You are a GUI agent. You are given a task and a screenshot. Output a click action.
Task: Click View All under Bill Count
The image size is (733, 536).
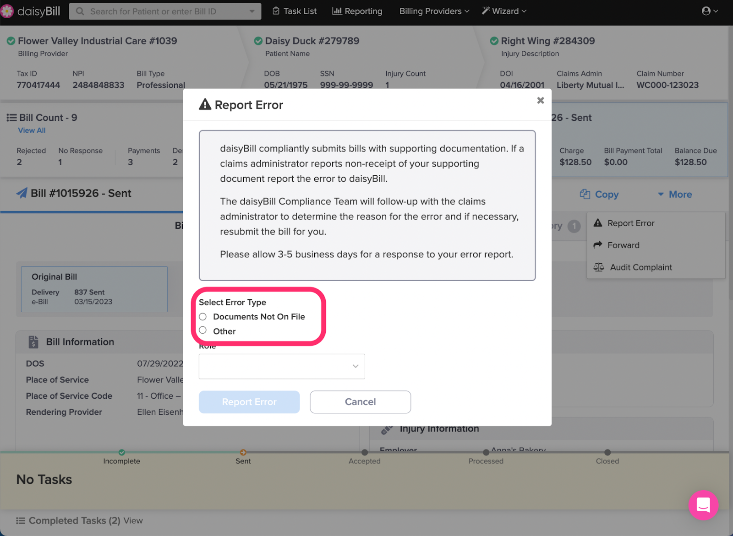pos(32,130)
